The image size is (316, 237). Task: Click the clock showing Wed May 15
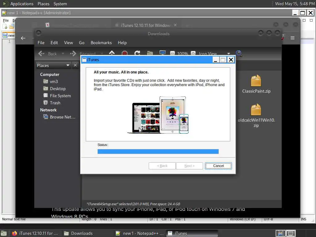(x=295, y=4)
